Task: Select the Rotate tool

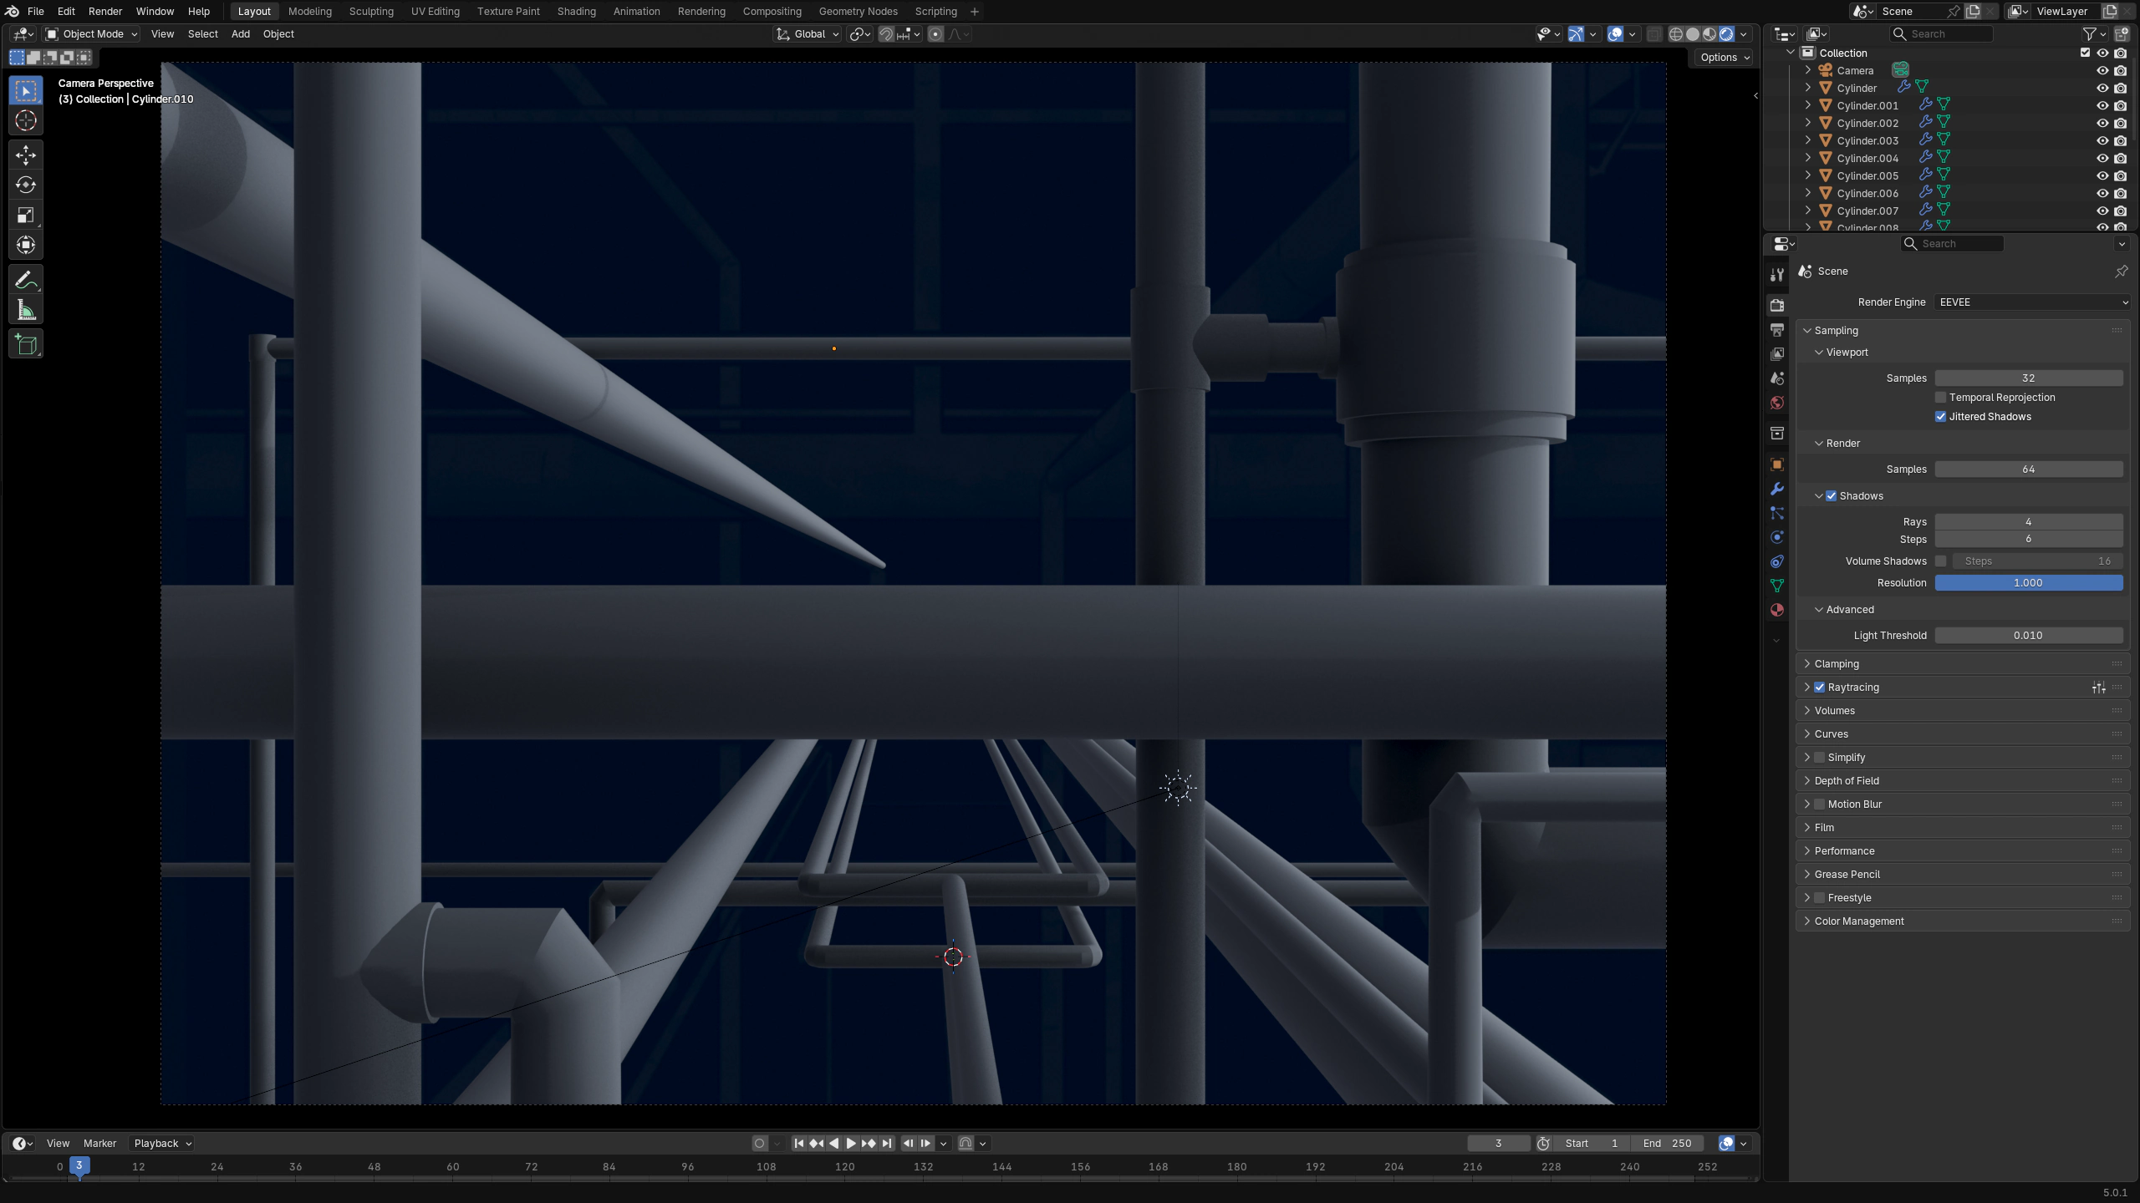Action: pos(25,185)
